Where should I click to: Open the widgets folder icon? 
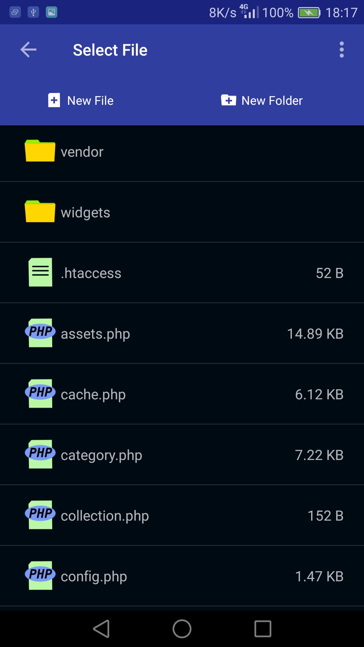pos(40,211)
